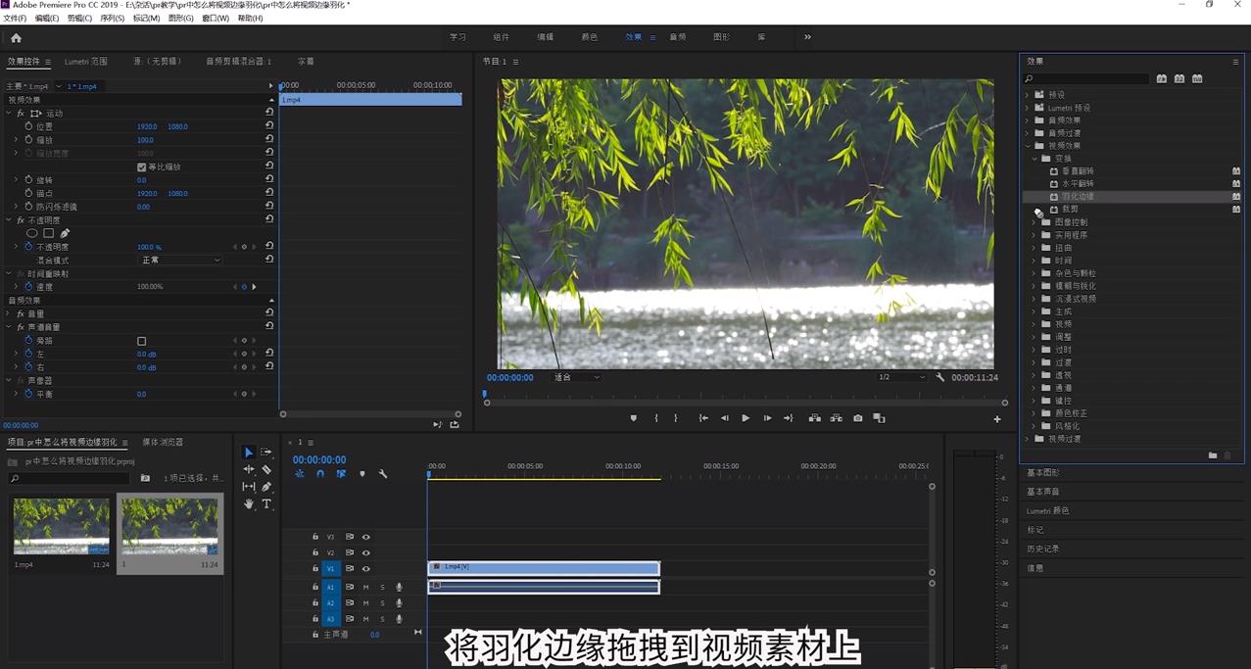The height and width of the screenshot is (669, 1251).
Task: Open the 基本声音 panel
Action: point(1043,492)
